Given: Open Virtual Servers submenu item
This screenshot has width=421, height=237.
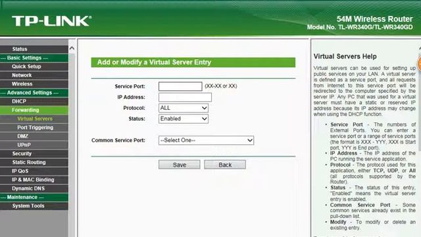Looking at the screenshot, I should click(x=34, y=118).
